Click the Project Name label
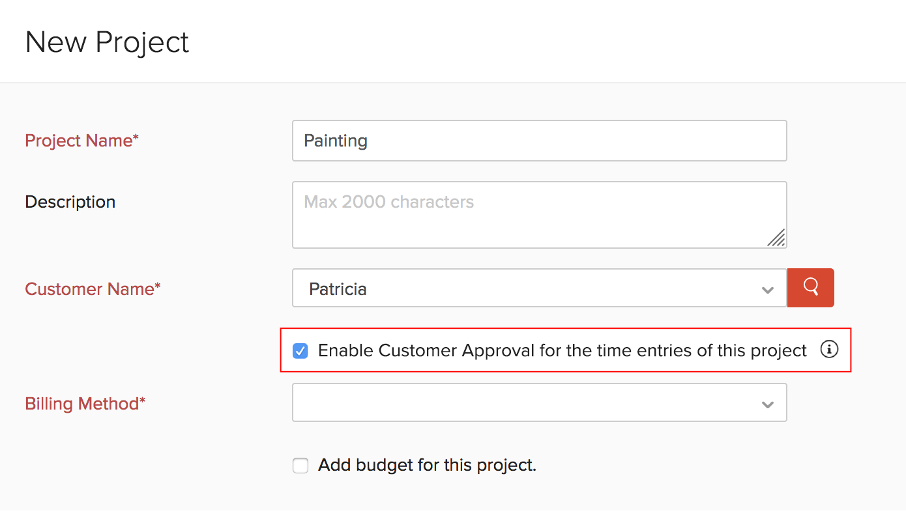 [x=81, y=140]
